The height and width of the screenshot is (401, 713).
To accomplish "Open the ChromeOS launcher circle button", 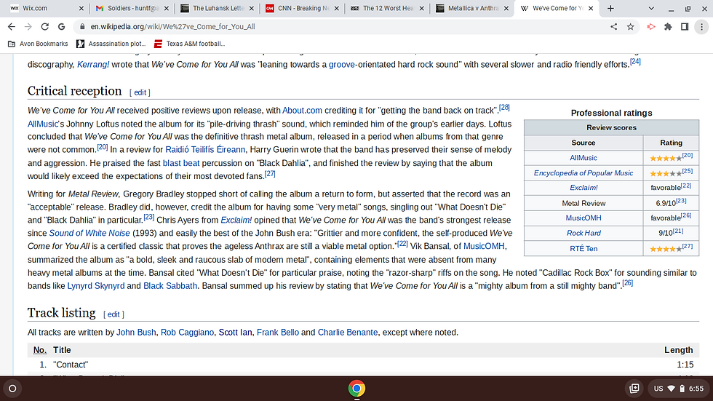I will tap(13, 389).
